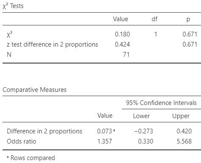Click the Upper column header

[x=181, y=116]
